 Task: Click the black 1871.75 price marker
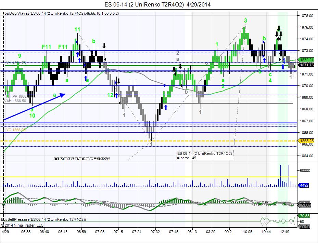tap(306, 65)
